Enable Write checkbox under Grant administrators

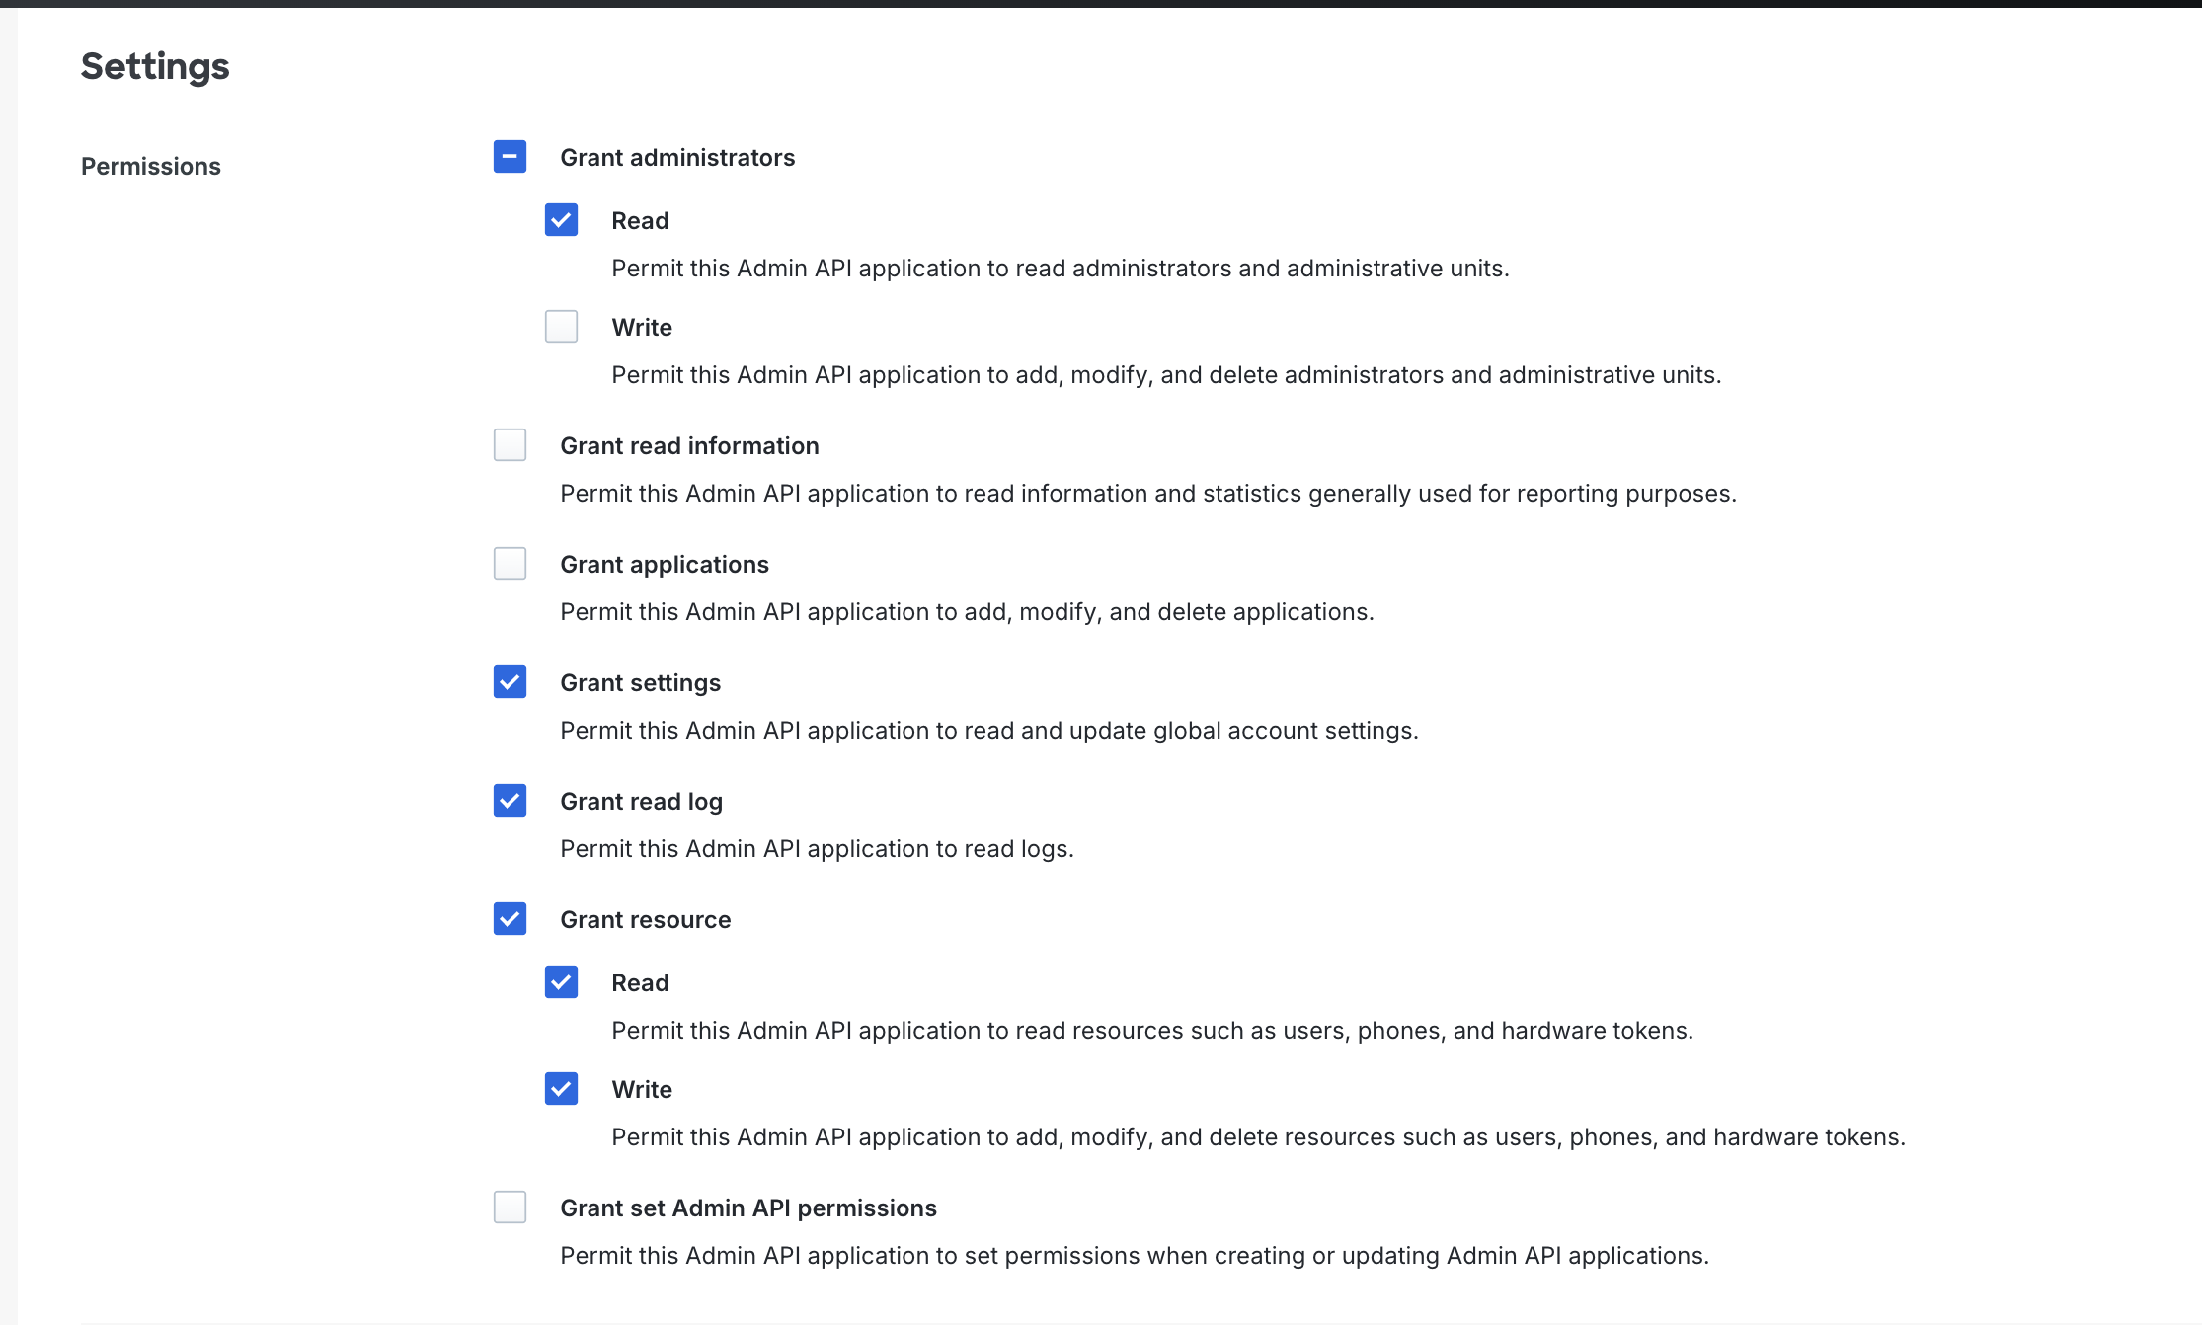coord(561,327)
